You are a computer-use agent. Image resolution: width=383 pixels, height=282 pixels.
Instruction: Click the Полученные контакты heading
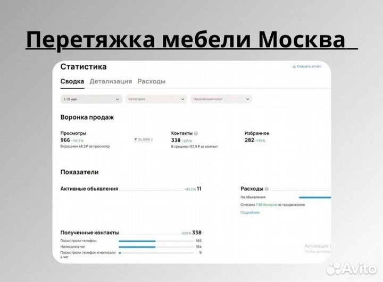point(90,233)
